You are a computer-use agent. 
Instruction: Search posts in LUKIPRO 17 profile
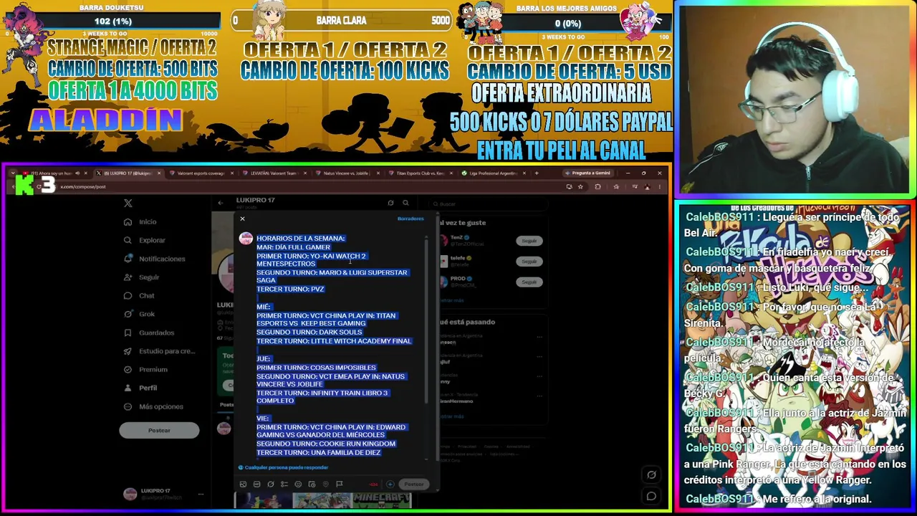405,203
